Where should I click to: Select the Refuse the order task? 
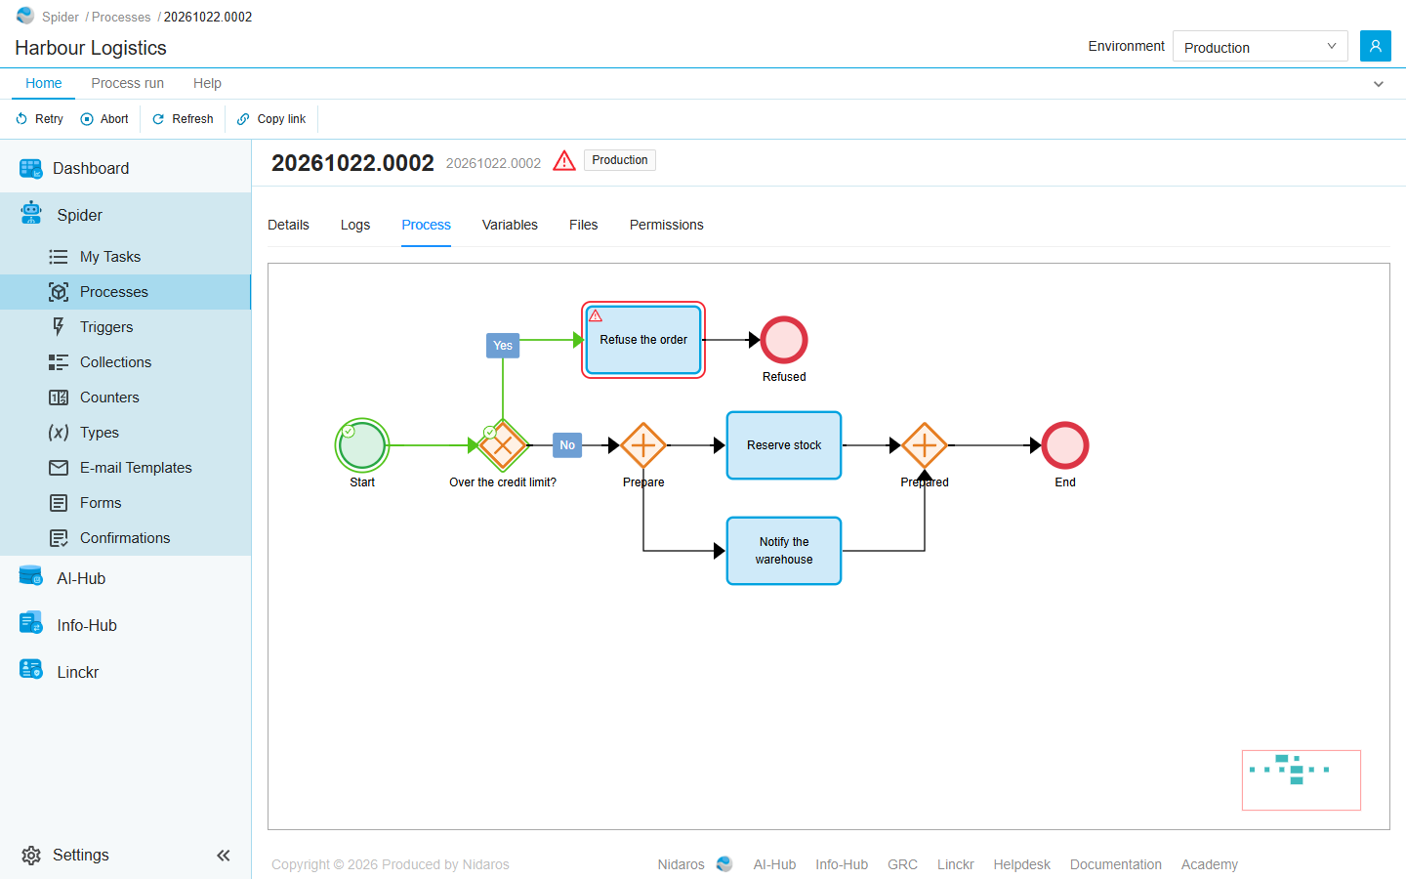[x=643, y=340]
